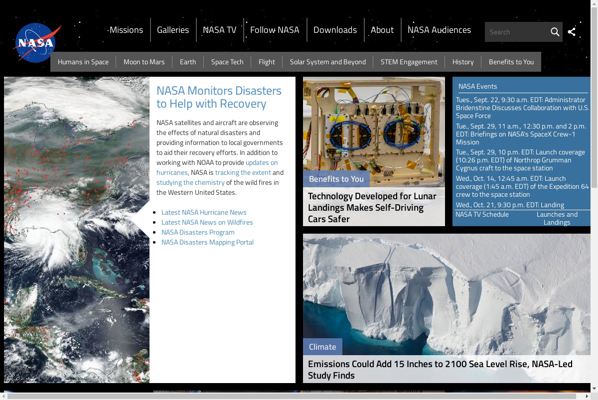
Task: Click the search magnifier icon
Action: tap(555, 32)
